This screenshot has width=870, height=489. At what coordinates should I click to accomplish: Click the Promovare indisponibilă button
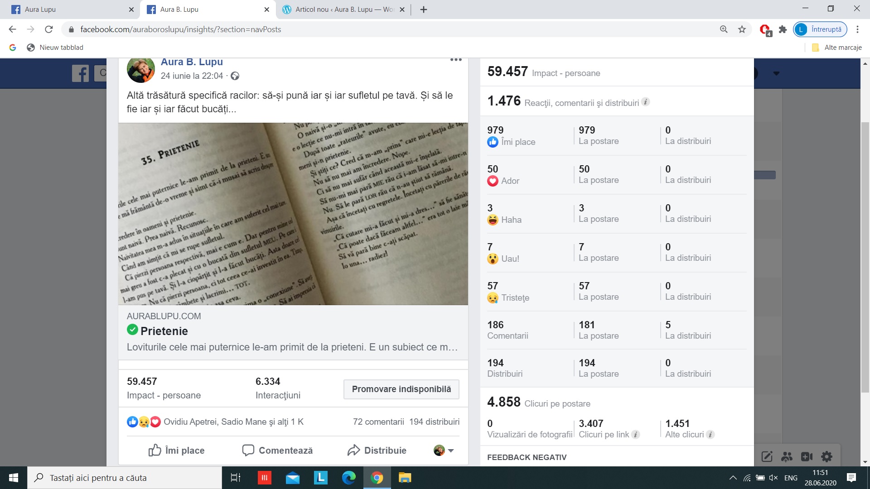point(401,389)
